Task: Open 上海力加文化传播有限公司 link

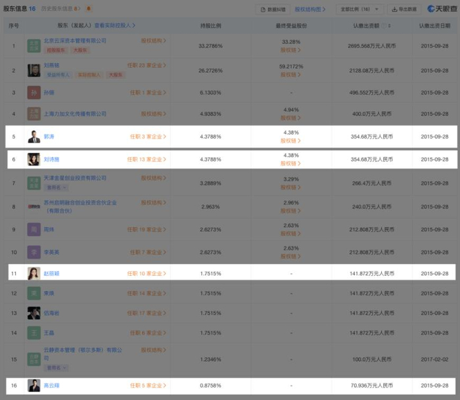Action: [75, 114]
